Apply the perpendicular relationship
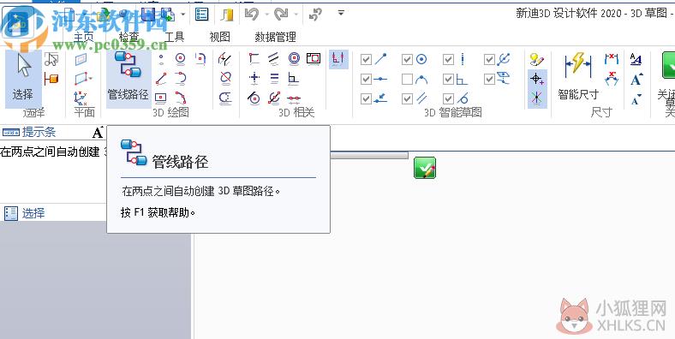 point(294,78)
